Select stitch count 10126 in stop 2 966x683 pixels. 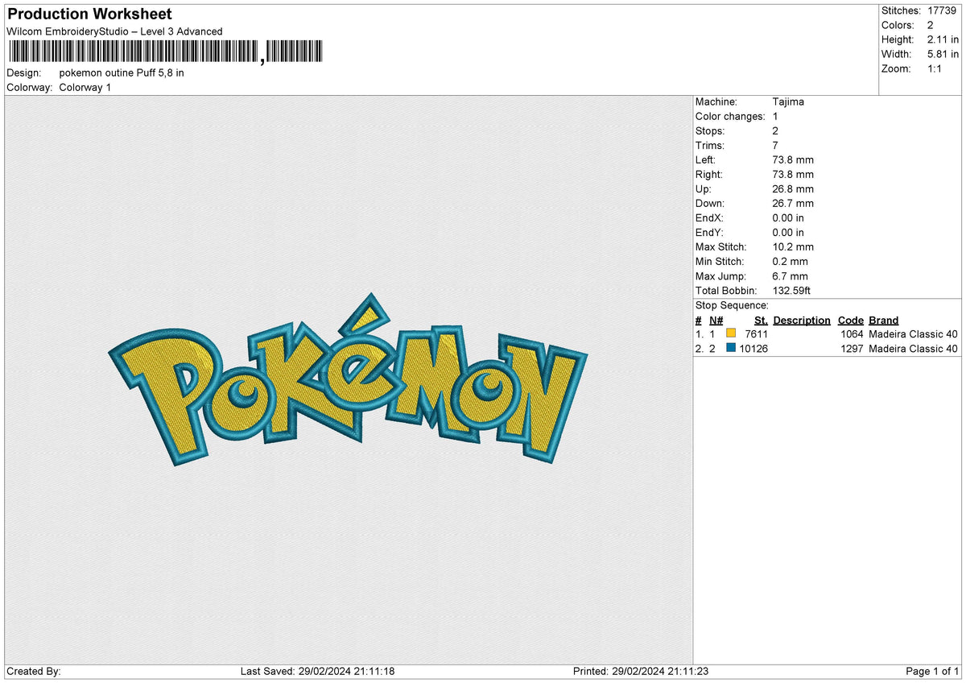tap(753, 348)
